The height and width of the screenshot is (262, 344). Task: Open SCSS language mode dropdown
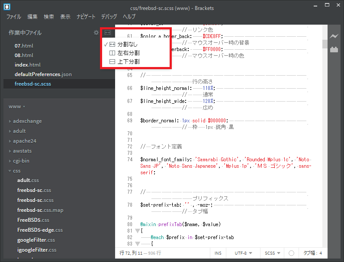272,253
